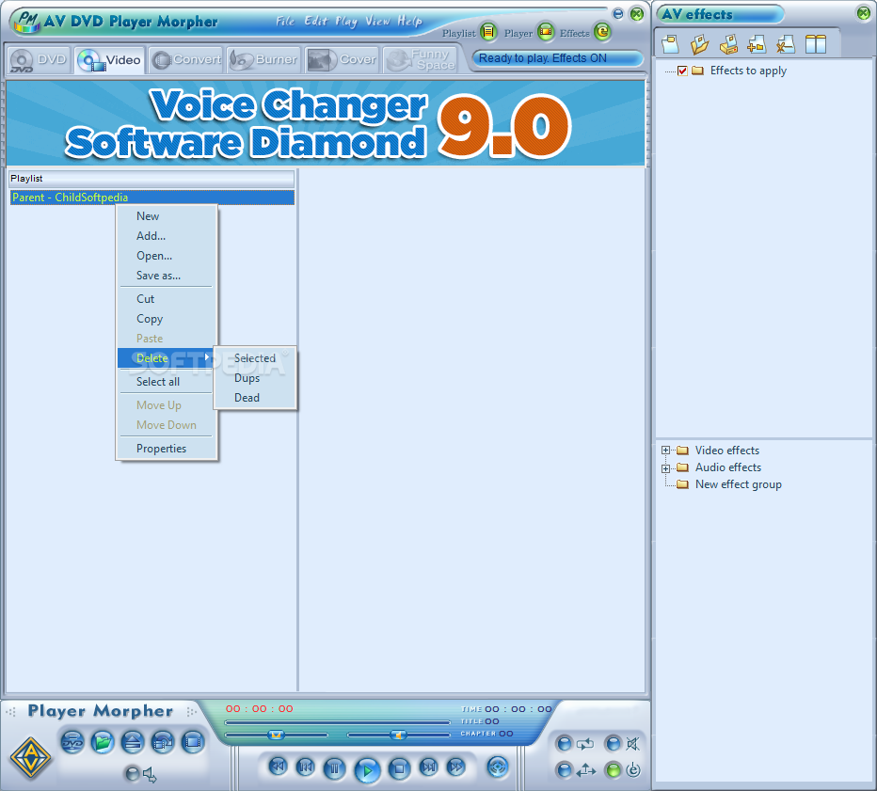The height and width of the screenshot is (791, 877).
Task: Open the Help menu
Action: coord(409,22)
